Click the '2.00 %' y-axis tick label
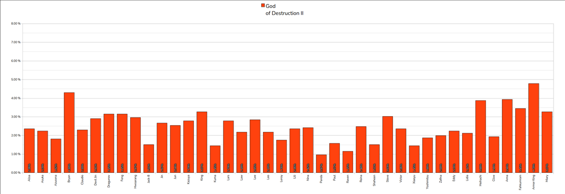The image size is (565, 194). (16, 135)
